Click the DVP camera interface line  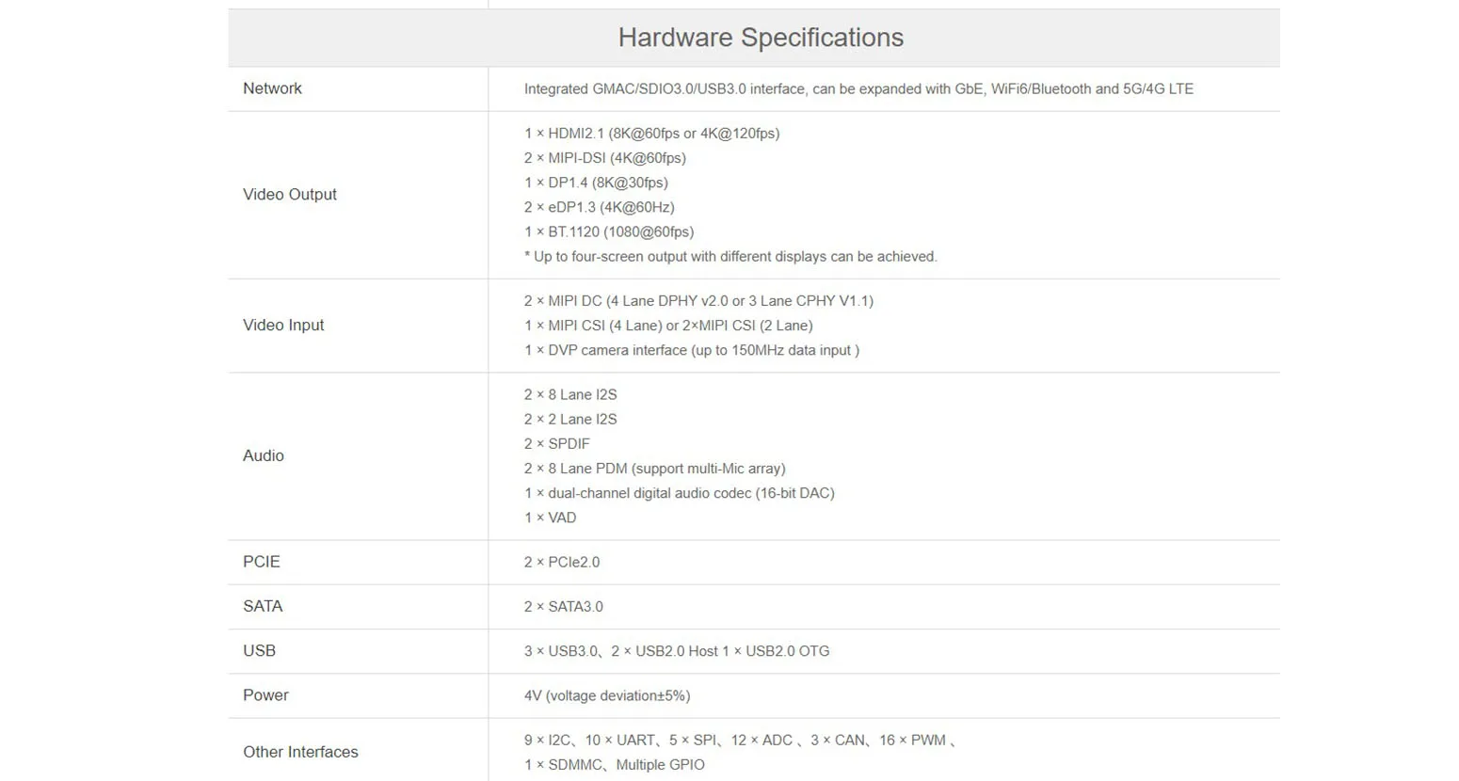[691, 350]
